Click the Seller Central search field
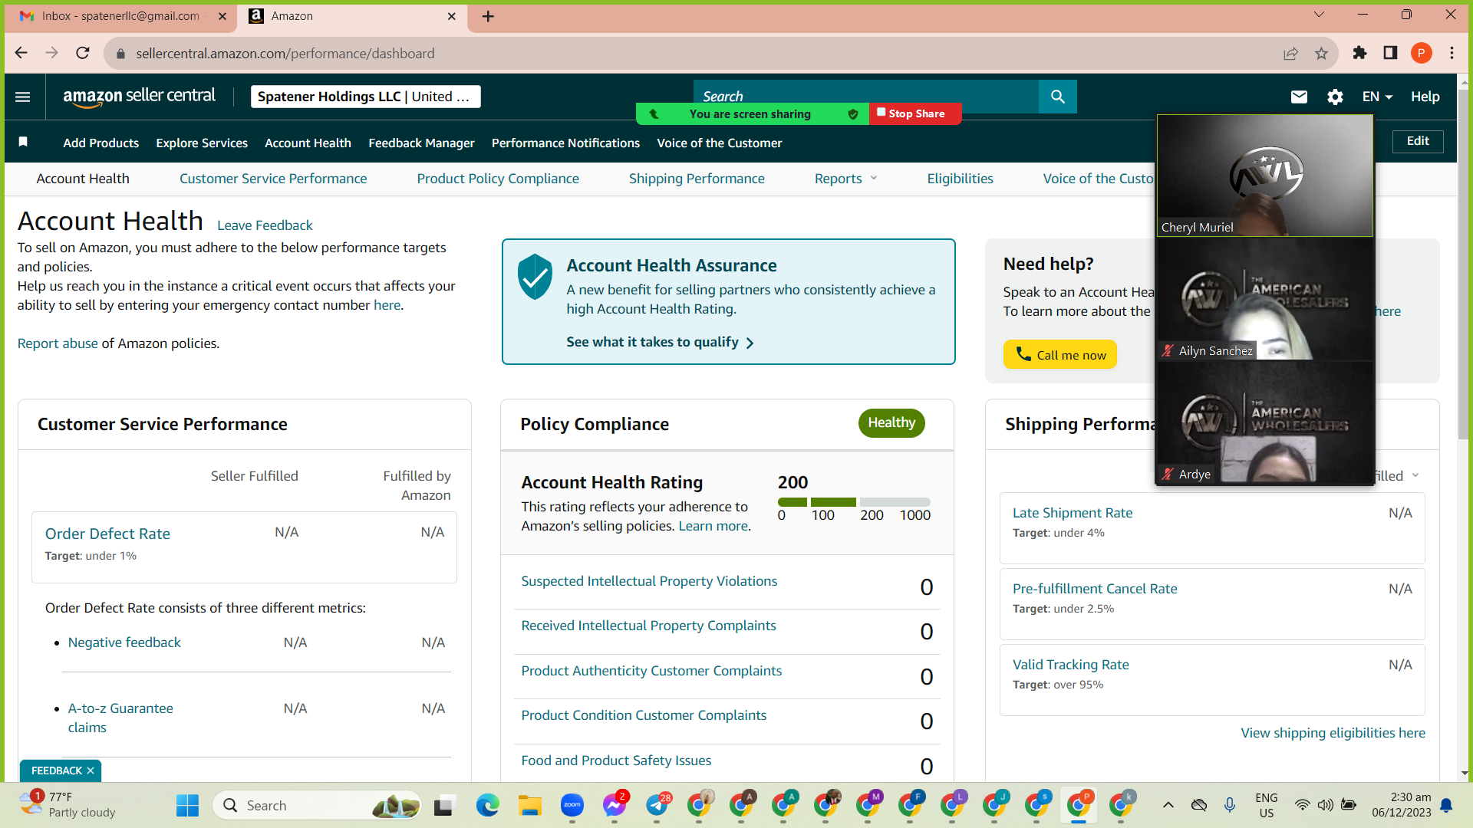The width and height of the screenshot is (1473, 828). tap(866, 97)
